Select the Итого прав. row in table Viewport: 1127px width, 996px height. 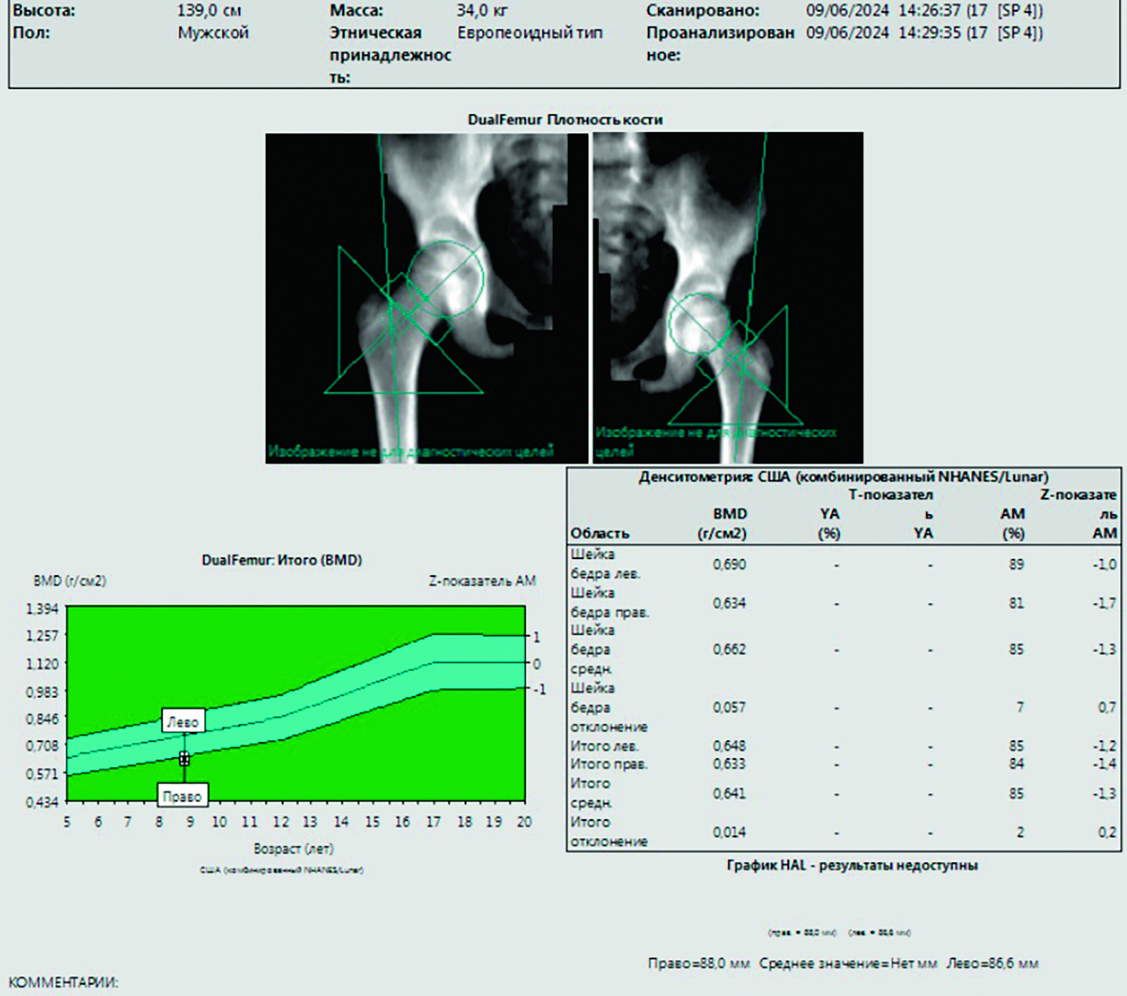tap(609, 764)
